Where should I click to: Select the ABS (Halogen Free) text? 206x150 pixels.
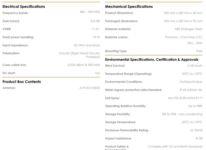point(189,29)
